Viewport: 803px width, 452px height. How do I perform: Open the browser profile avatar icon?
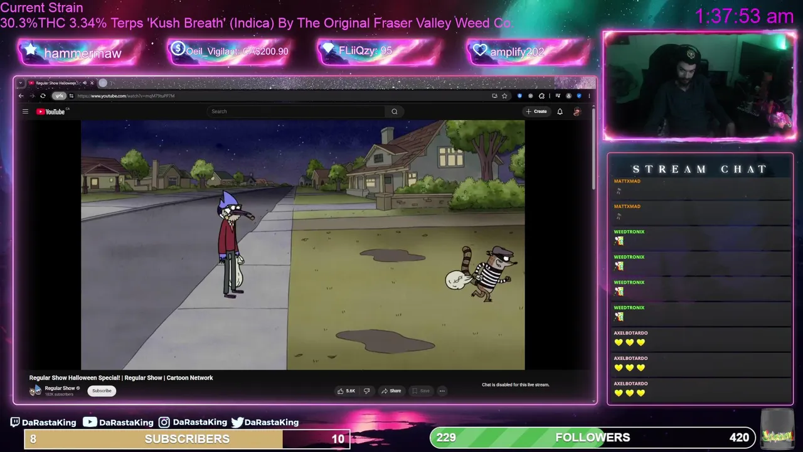[x=569, y=96]
